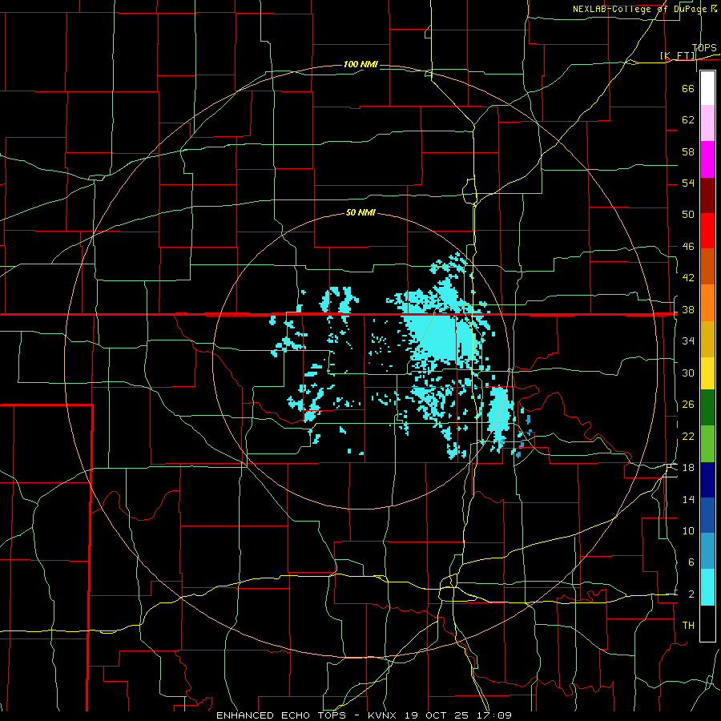
Task: Click the legend value 2
Action: 691,594
